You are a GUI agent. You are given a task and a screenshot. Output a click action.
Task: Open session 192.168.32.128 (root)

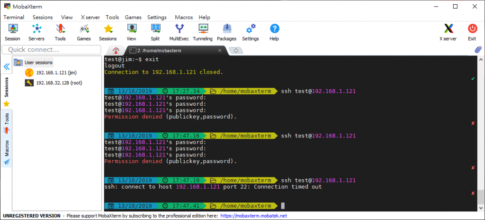[x=54, y=82]
